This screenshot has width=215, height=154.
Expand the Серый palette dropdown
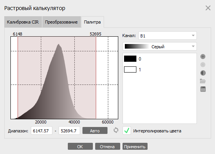[160, 46]
